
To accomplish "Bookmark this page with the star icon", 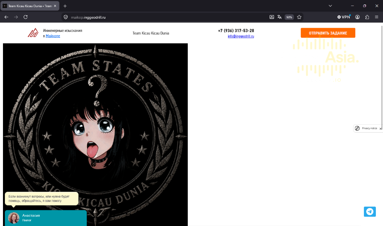I will [299, 17].
